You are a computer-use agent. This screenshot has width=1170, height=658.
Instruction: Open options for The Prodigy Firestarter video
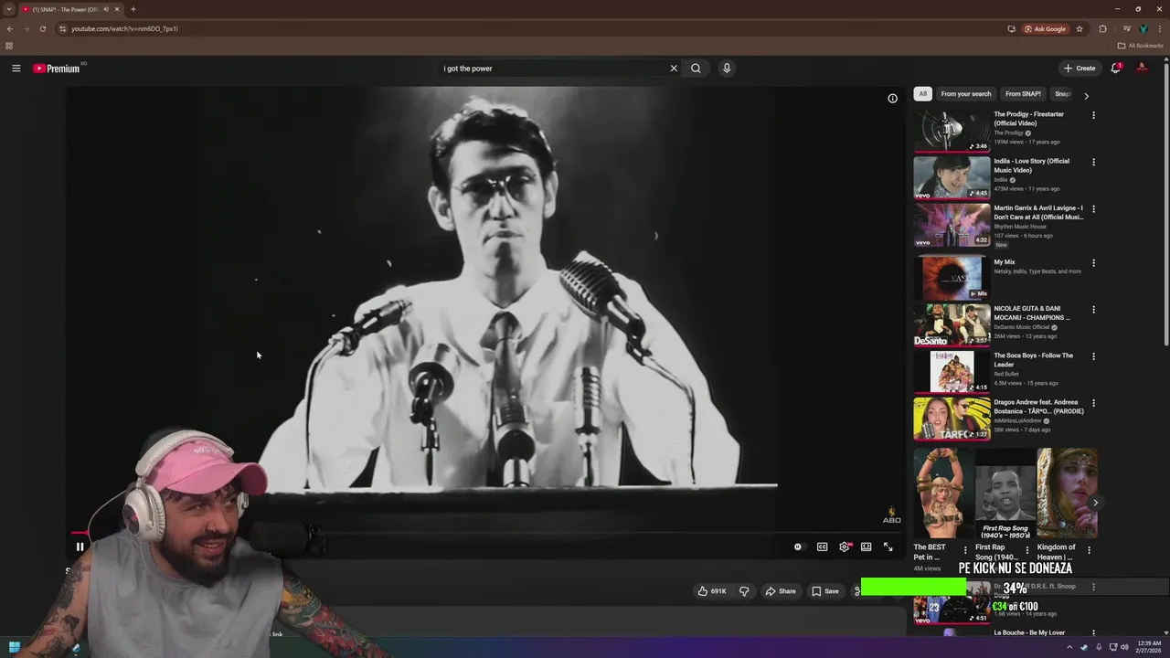point(1093,116)
